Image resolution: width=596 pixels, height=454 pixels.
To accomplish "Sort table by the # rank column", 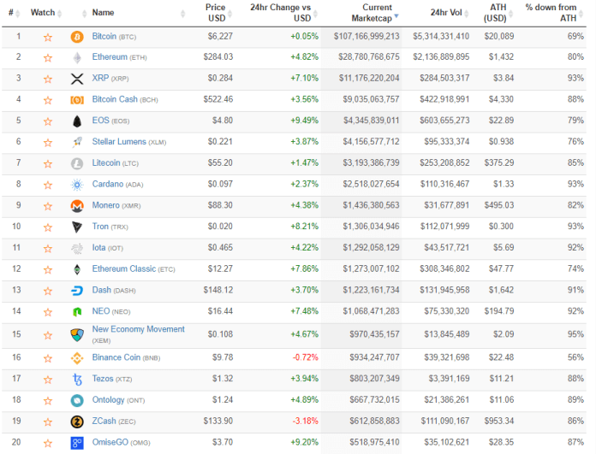I will click(14, 13).
